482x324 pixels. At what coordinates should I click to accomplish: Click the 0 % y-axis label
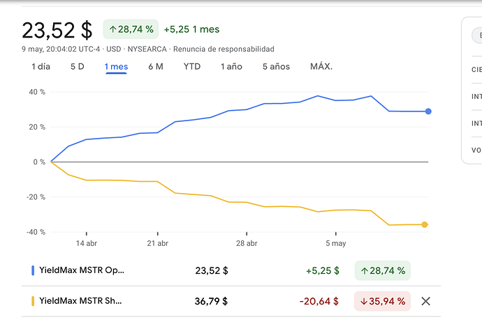(x=39, y=162)
